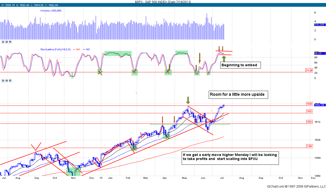Viewport: 326px width, 188px height.
Task: Click the 1604 support line price label
Action: [309, 122]
